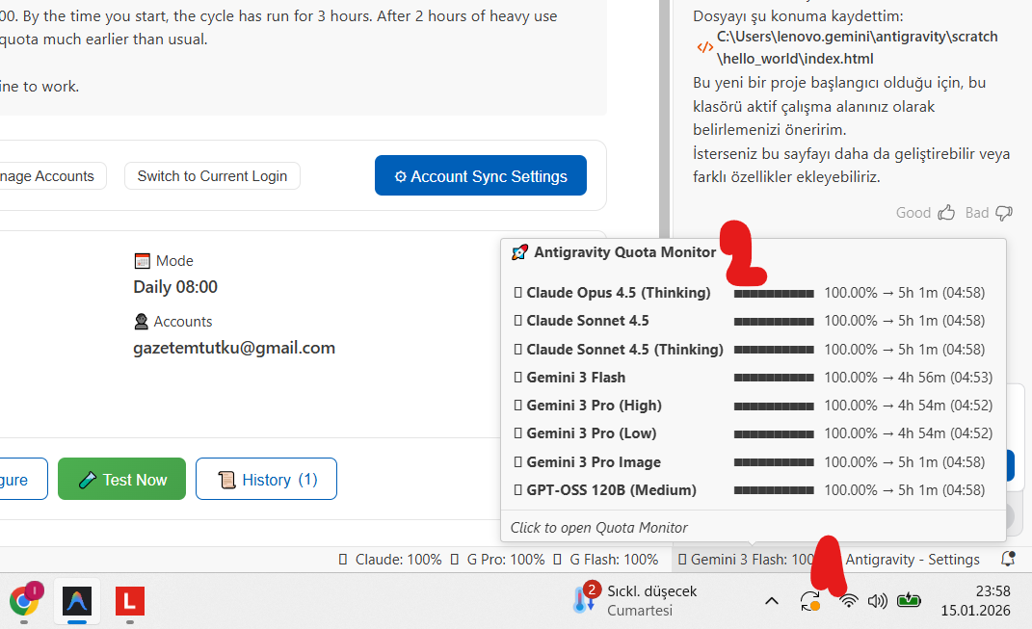Open clock showing 23:58 15.01.2026
The height and width of the screenshot is (629, 1032).
coord(975,601)
